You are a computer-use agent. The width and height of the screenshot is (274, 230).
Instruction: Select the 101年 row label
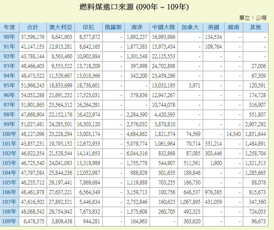point(10,144)
